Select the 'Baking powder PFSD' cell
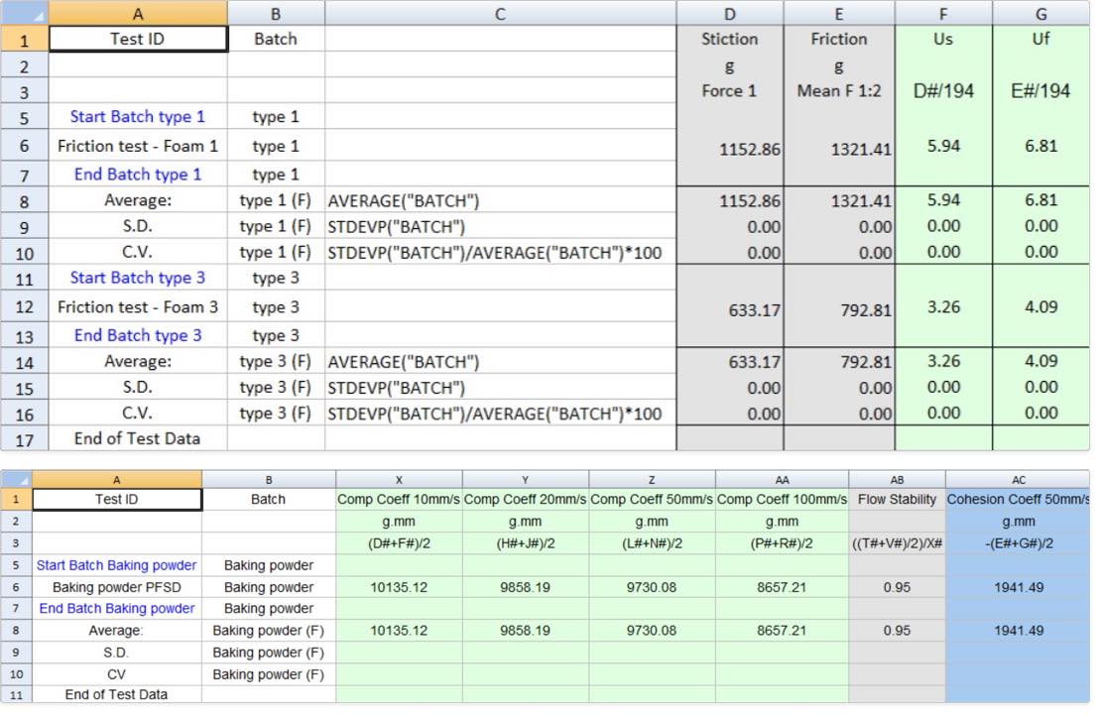The height and width of the screenshot is (718, 1101). pos(116,586)
